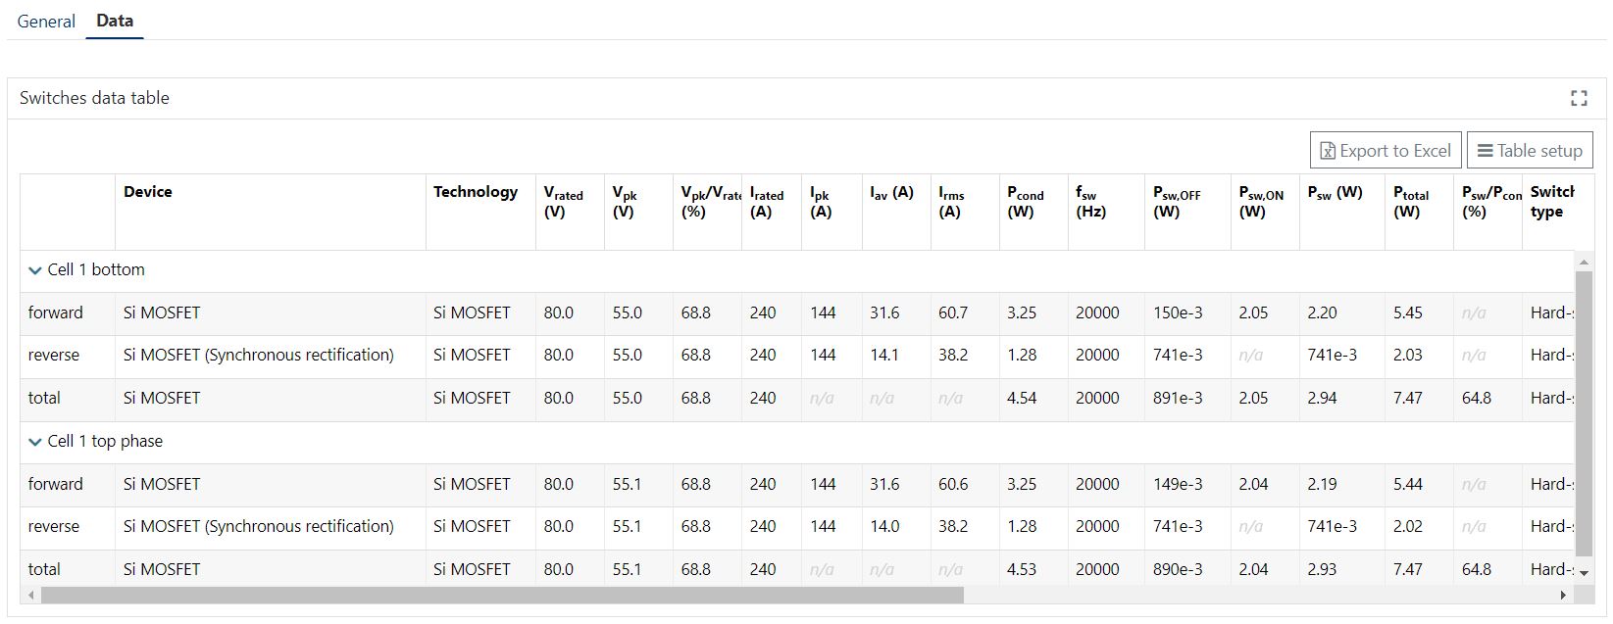
Task: Click the scroll down arrow
Action: pyautogui.click(x=1583, y=574)
